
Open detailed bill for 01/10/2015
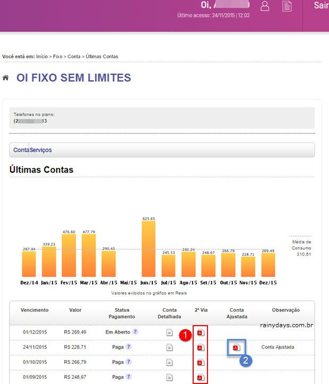pyautogui.click(x=169, y=362)
